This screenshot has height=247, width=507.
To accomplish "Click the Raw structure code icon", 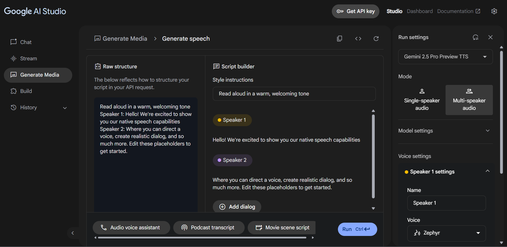I will coord(98,66).
